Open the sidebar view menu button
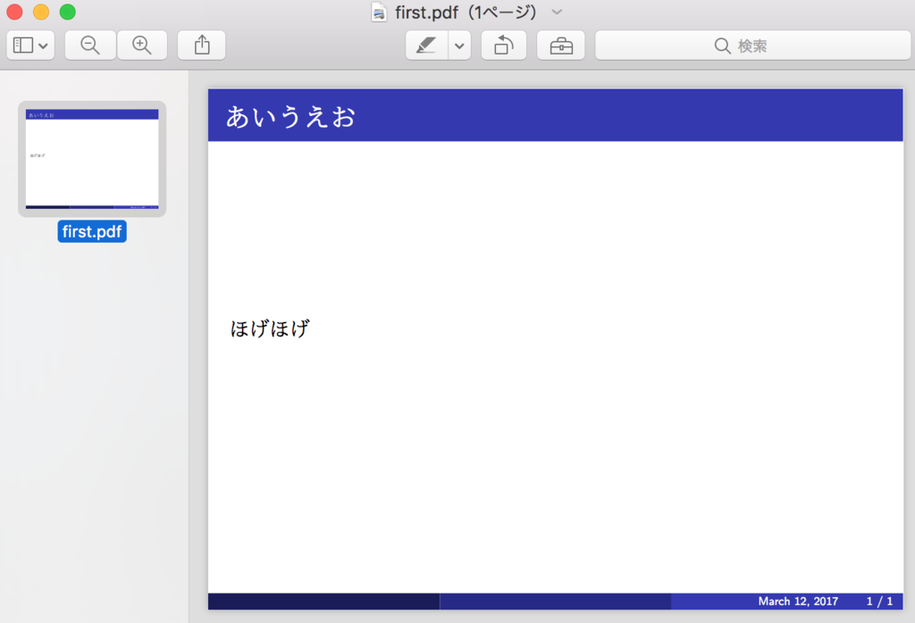Viewport: 915px width, 623px height. point(30,45)
